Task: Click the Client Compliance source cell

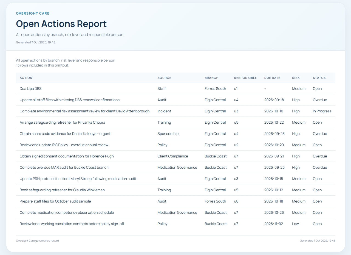Action: [x=173, y=156]
